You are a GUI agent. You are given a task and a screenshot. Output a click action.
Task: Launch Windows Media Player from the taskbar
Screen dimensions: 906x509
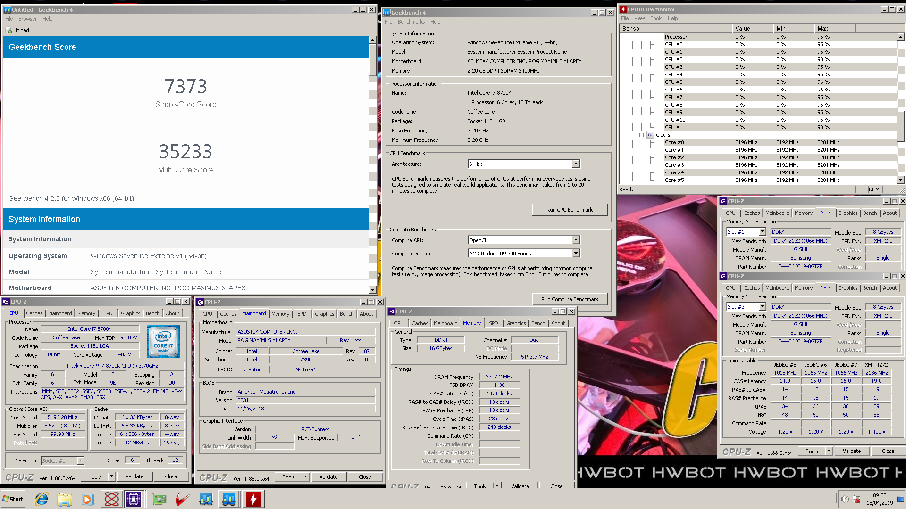coord(87,499)
